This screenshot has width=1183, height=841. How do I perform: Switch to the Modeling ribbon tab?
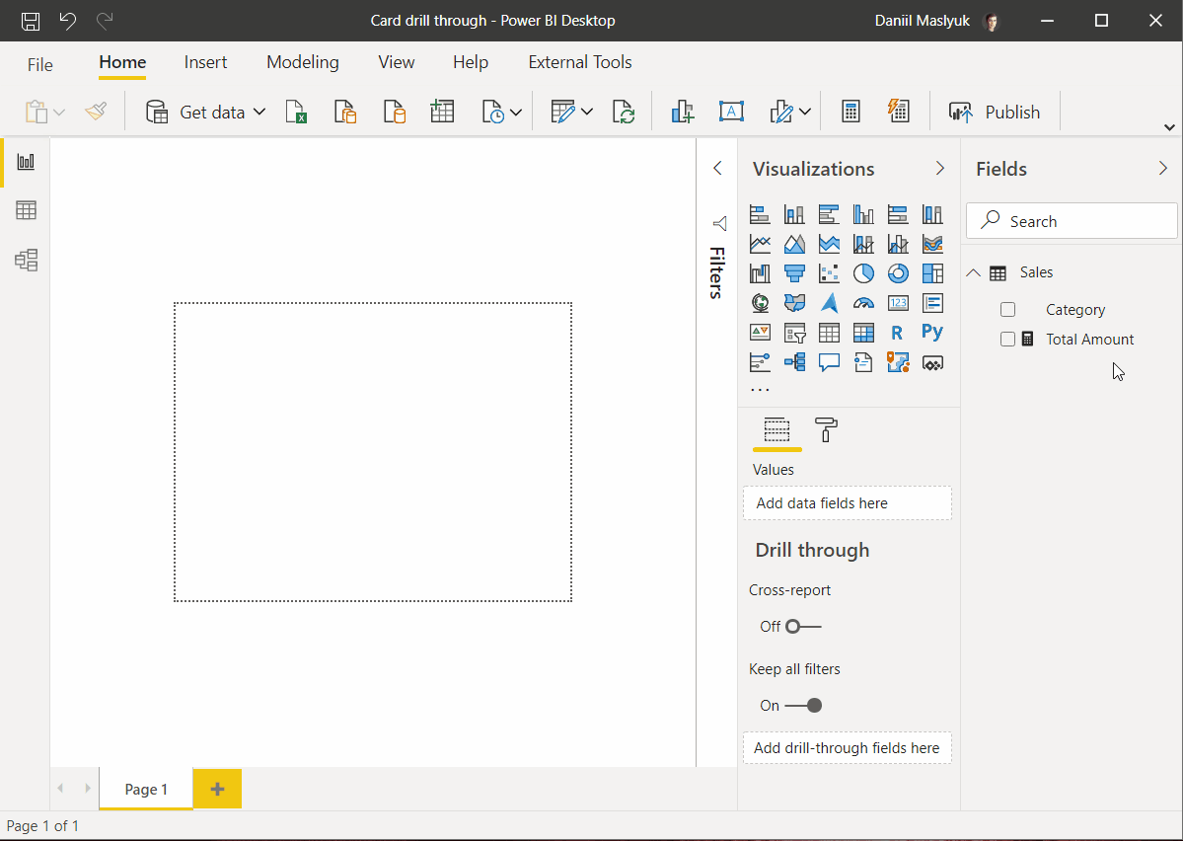click(x=303, y=62)
